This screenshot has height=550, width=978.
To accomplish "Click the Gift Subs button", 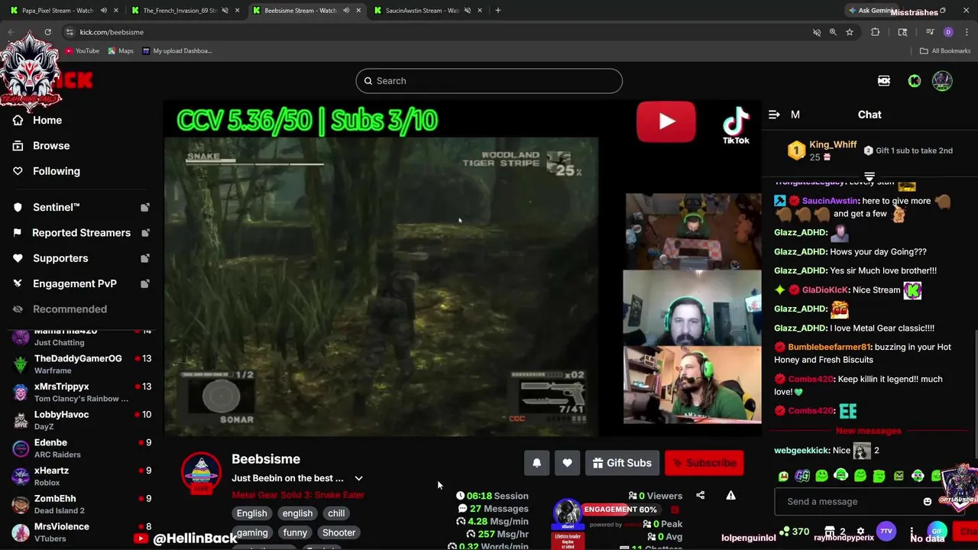I will [622, 463].
